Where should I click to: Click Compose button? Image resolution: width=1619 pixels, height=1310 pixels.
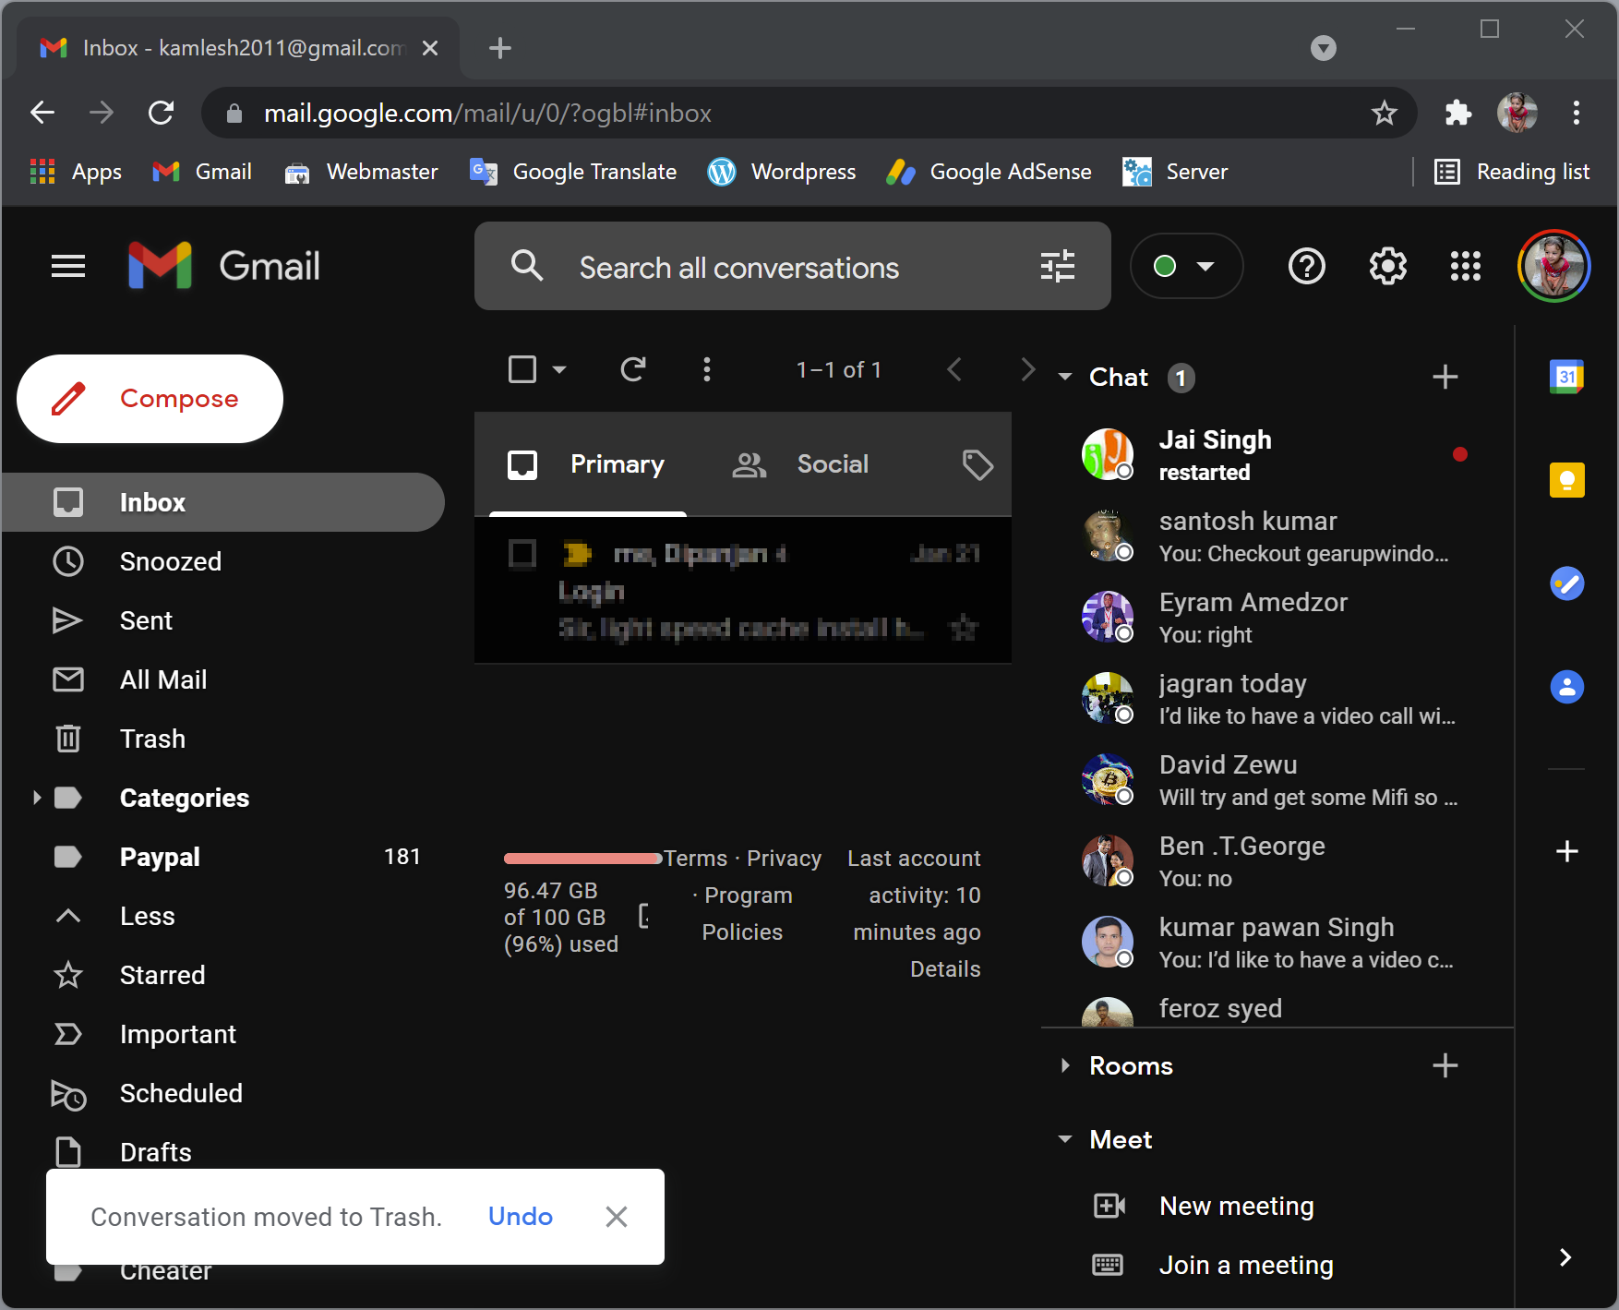(150, 399)
